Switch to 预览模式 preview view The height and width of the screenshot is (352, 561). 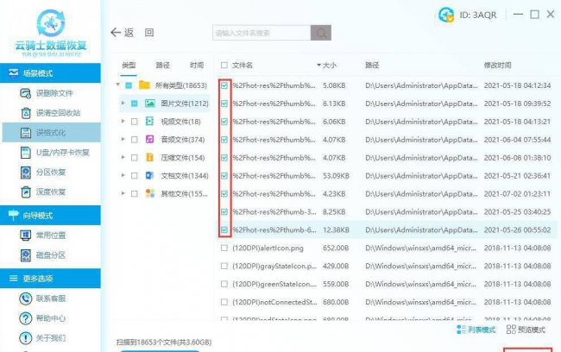click(526, 330)
